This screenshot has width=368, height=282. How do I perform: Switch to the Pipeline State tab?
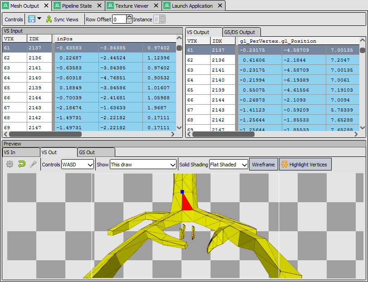pyautogui.click(x=77, y=6)
